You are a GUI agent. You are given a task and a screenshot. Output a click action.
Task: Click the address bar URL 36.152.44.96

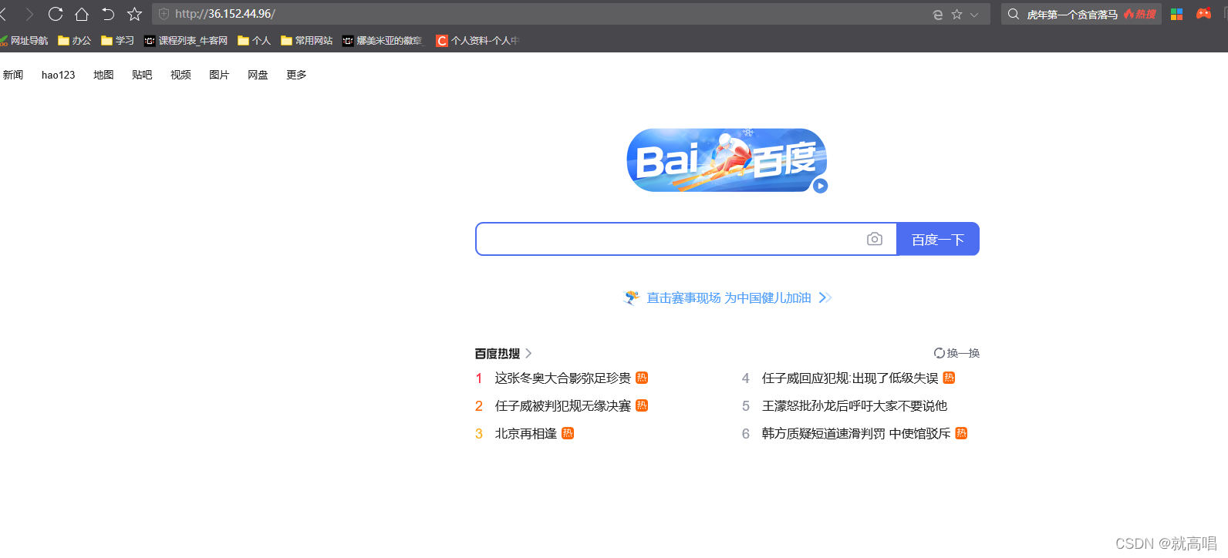tap(224, 14)
